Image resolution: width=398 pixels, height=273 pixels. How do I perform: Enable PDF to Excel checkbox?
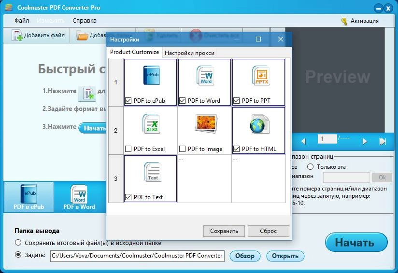click(x=128, y=149)
